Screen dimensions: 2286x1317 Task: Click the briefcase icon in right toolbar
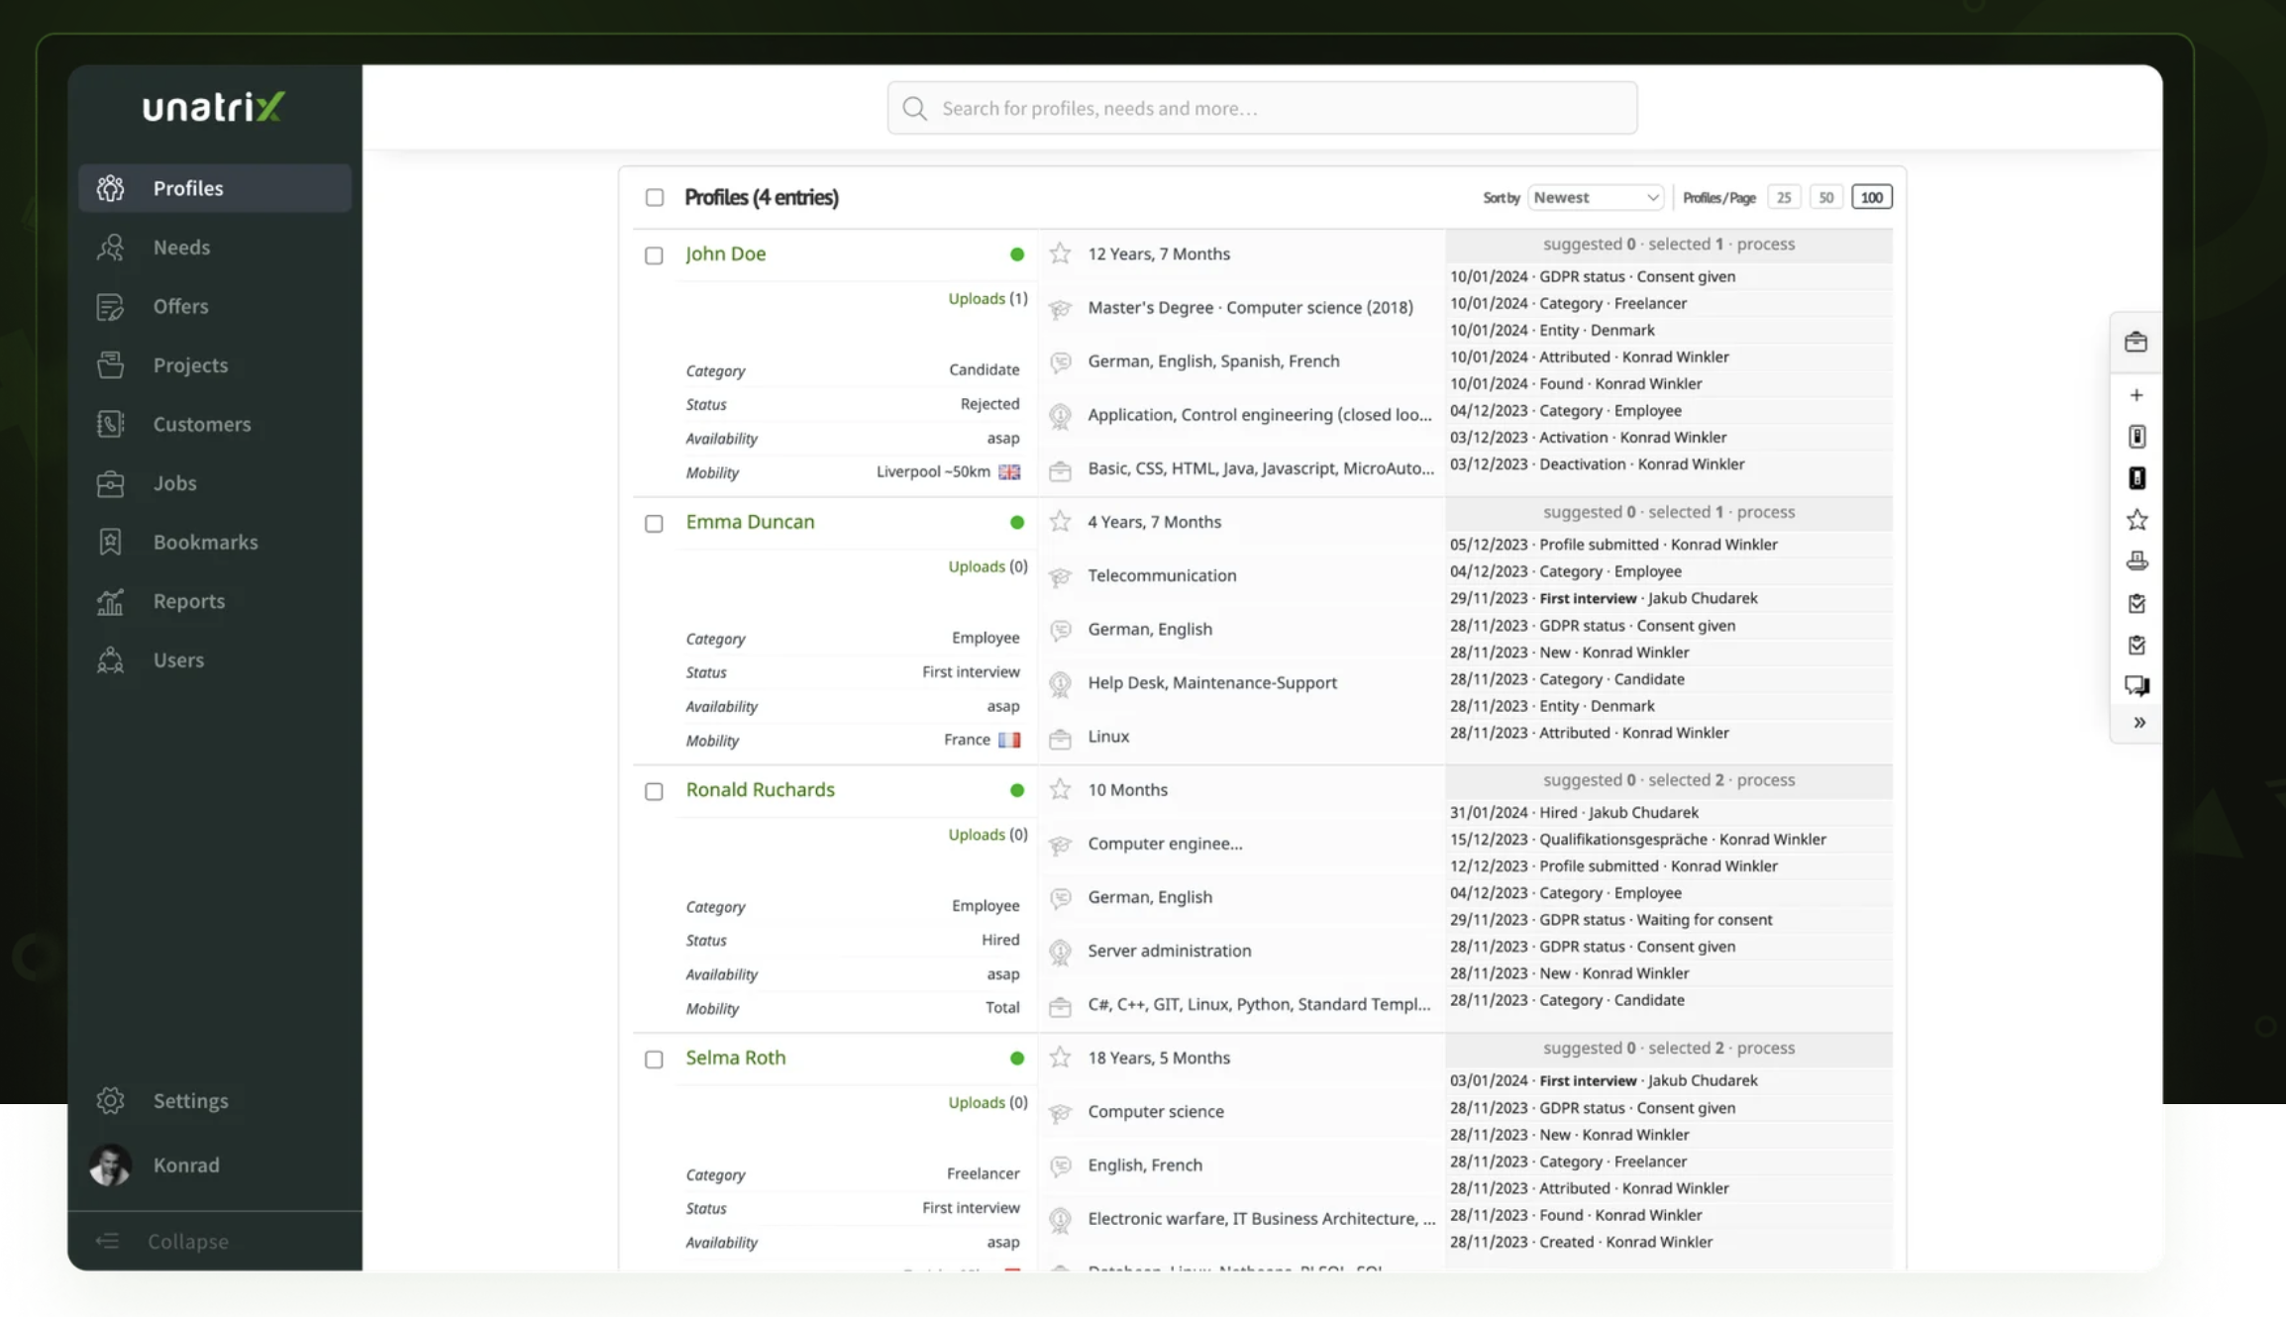click(2135, 343)
